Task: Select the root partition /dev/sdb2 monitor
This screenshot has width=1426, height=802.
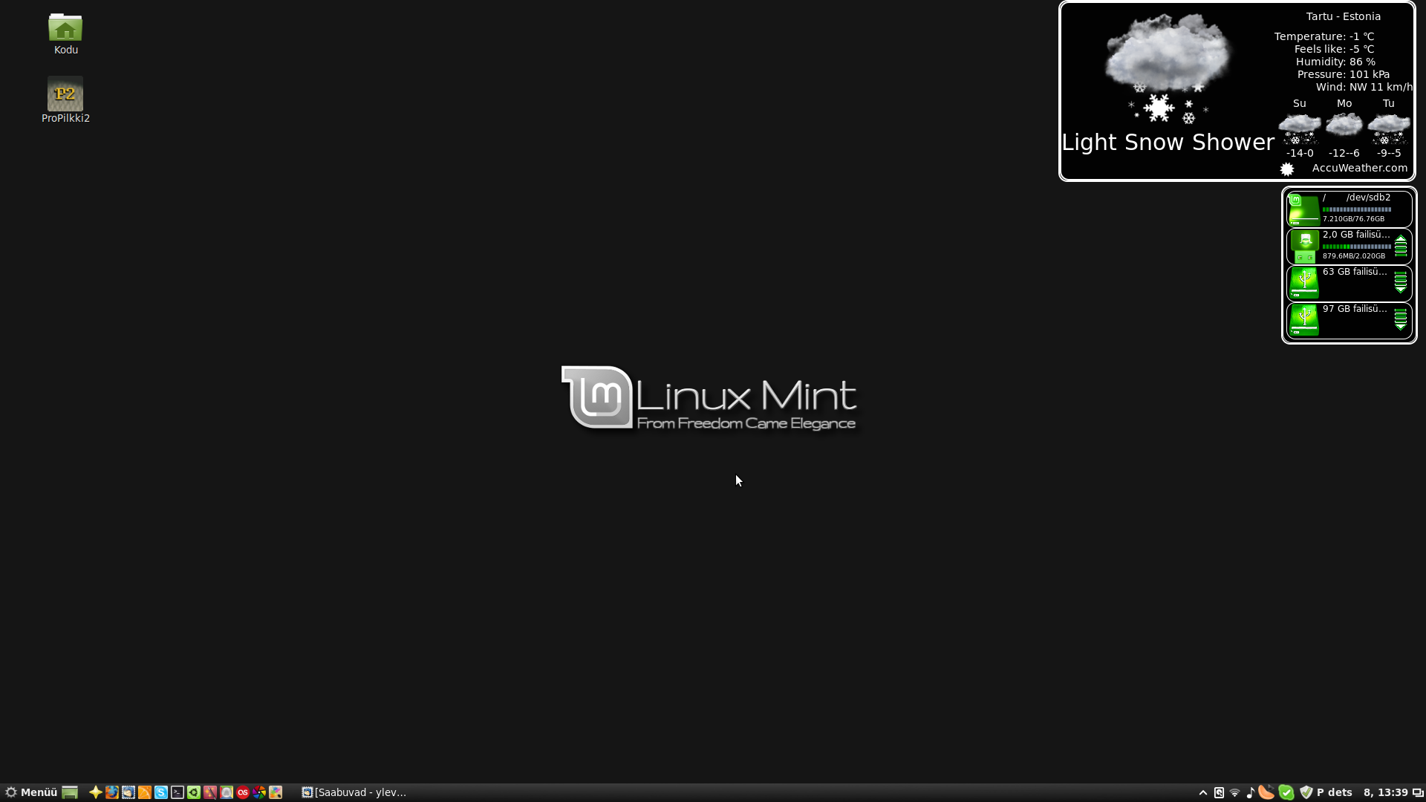Action: 1350,206
